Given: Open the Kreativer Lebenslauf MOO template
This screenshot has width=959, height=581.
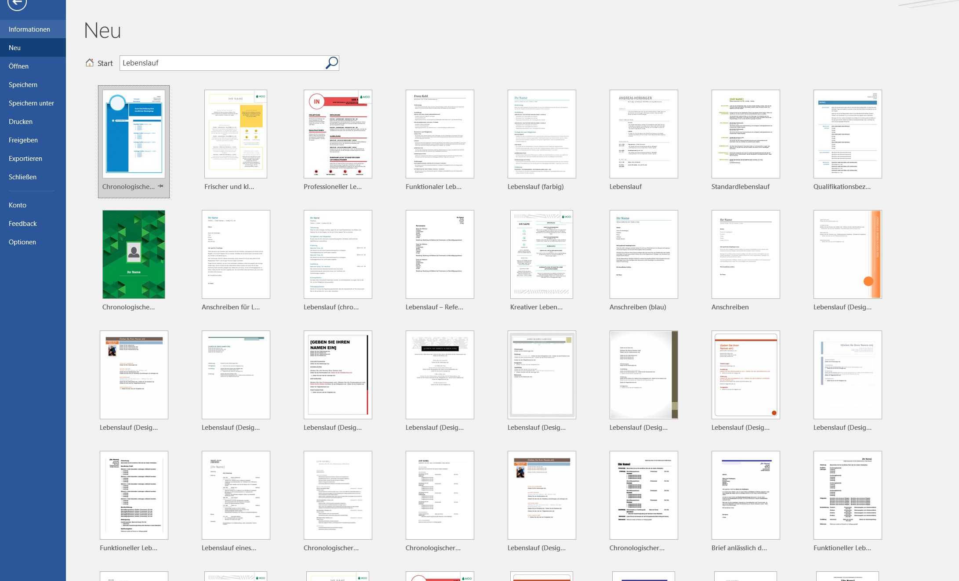Looking at the screenshot, I should [x=541, y=254].
